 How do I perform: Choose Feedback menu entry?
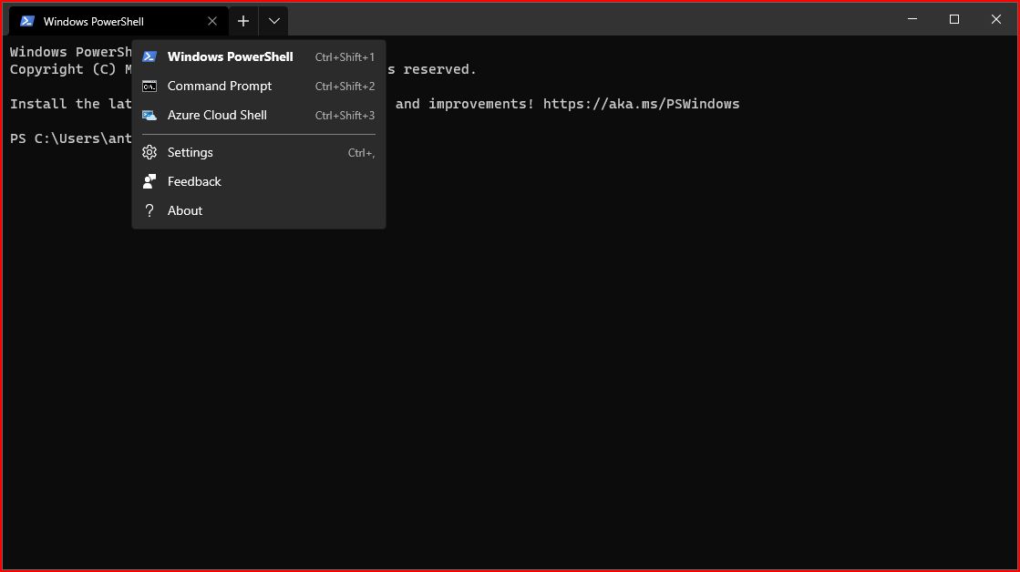click(259, 181)
